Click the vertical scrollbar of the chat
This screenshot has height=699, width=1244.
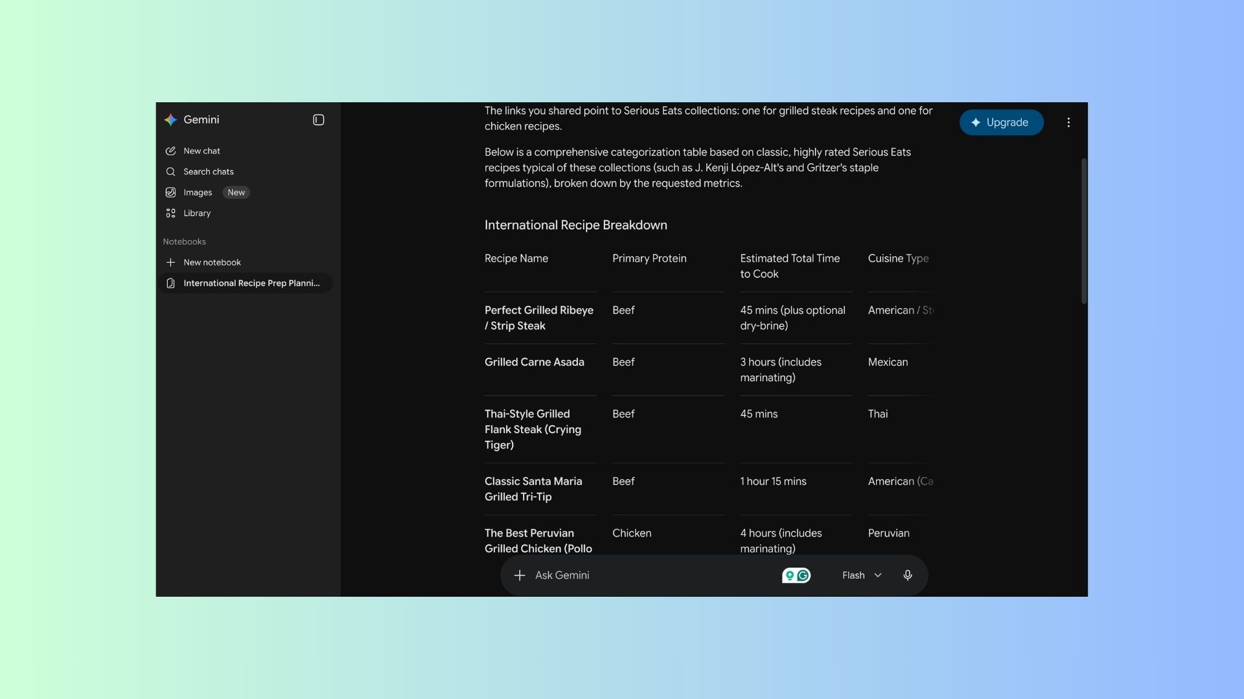click(x=1084, y=231)
